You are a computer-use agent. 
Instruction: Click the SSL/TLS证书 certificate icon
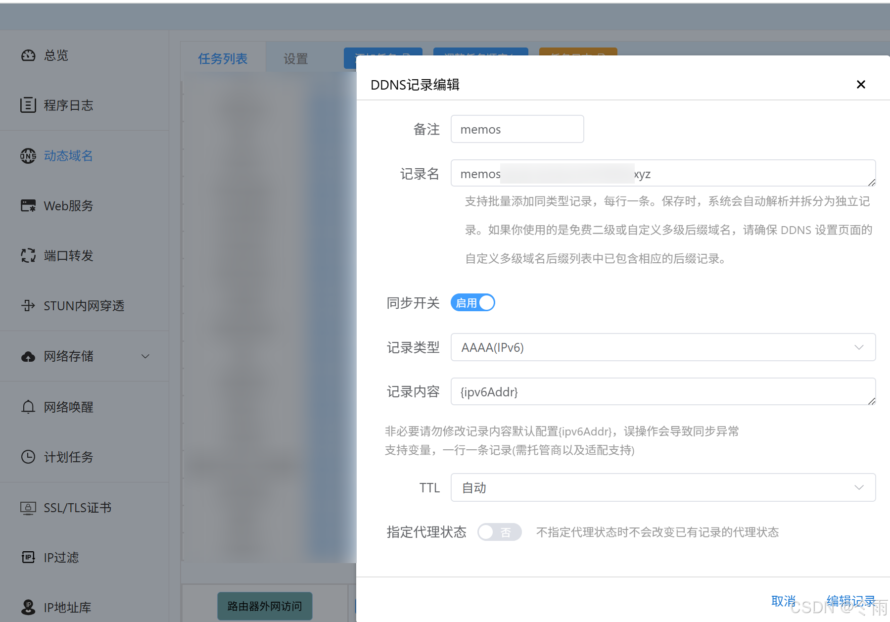click(x=28, y=508)
